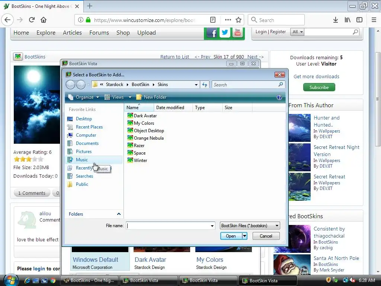Switch to 1 Comments tab
The height and width of the screenshot is (286, 381).
click(32, 193)
